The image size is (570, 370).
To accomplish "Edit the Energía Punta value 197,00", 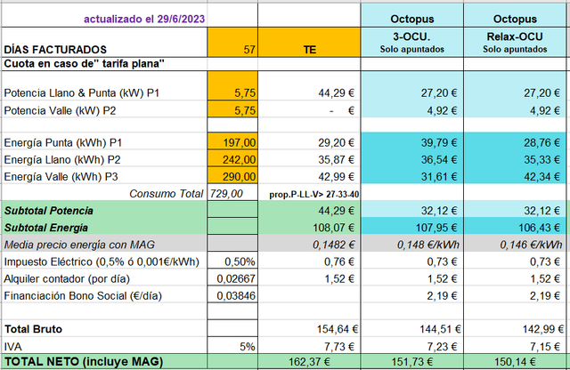I will (x=232, y=141).
